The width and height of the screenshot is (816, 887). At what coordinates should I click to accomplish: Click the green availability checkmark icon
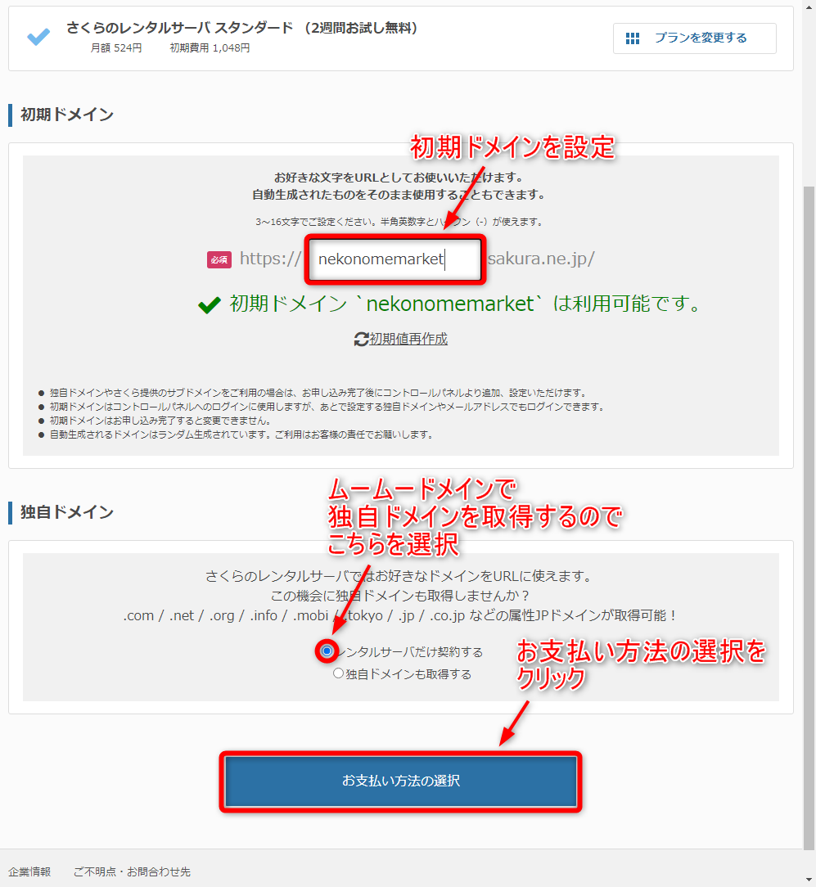point(210,305)
